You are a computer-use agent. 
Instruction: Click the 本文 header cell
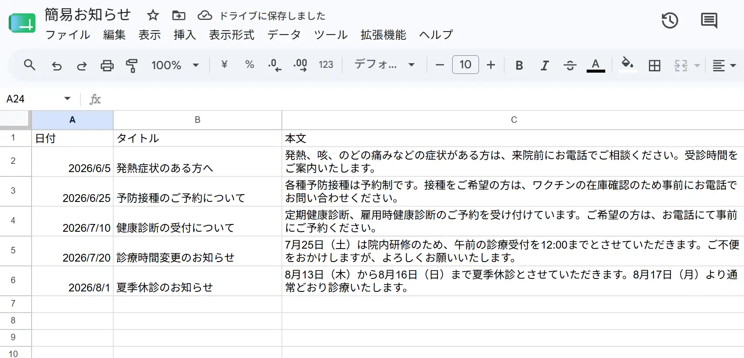(x=513, y=138)
